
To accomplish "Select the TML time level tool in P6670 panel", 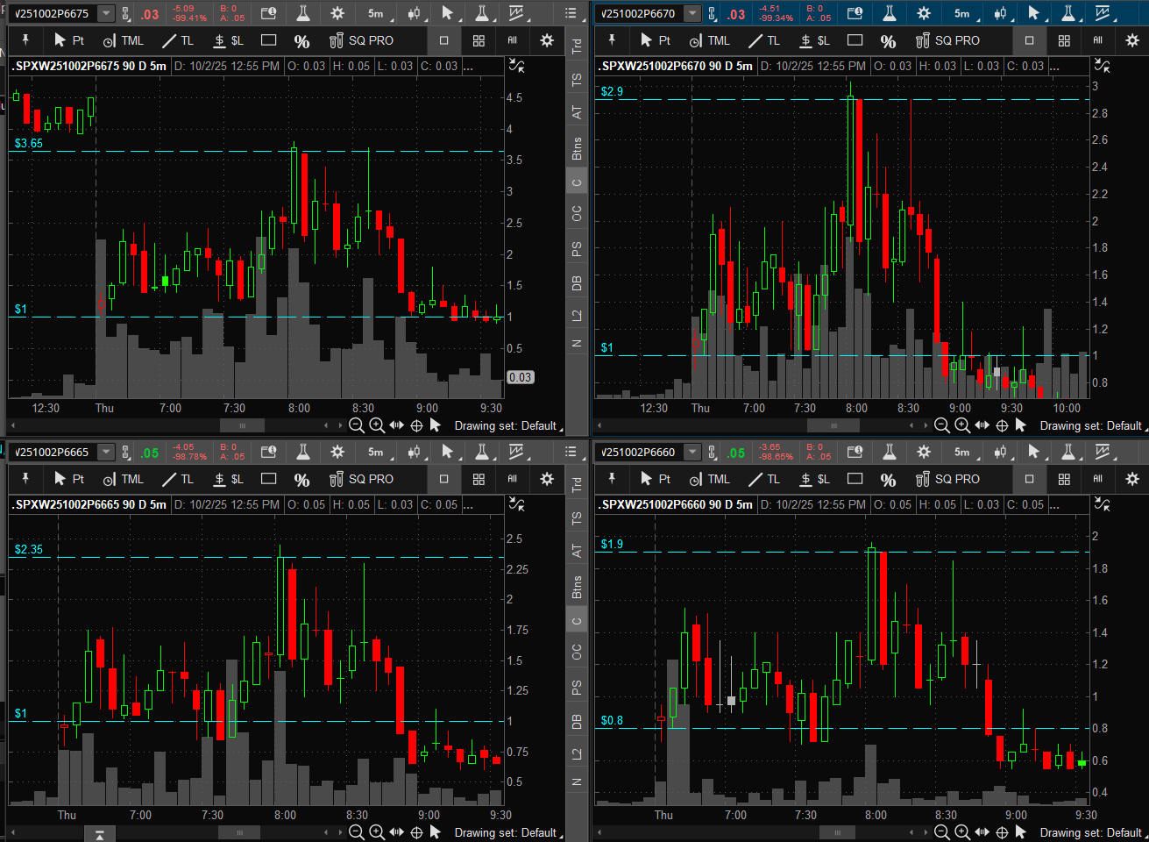I will [x=710, y=40].
